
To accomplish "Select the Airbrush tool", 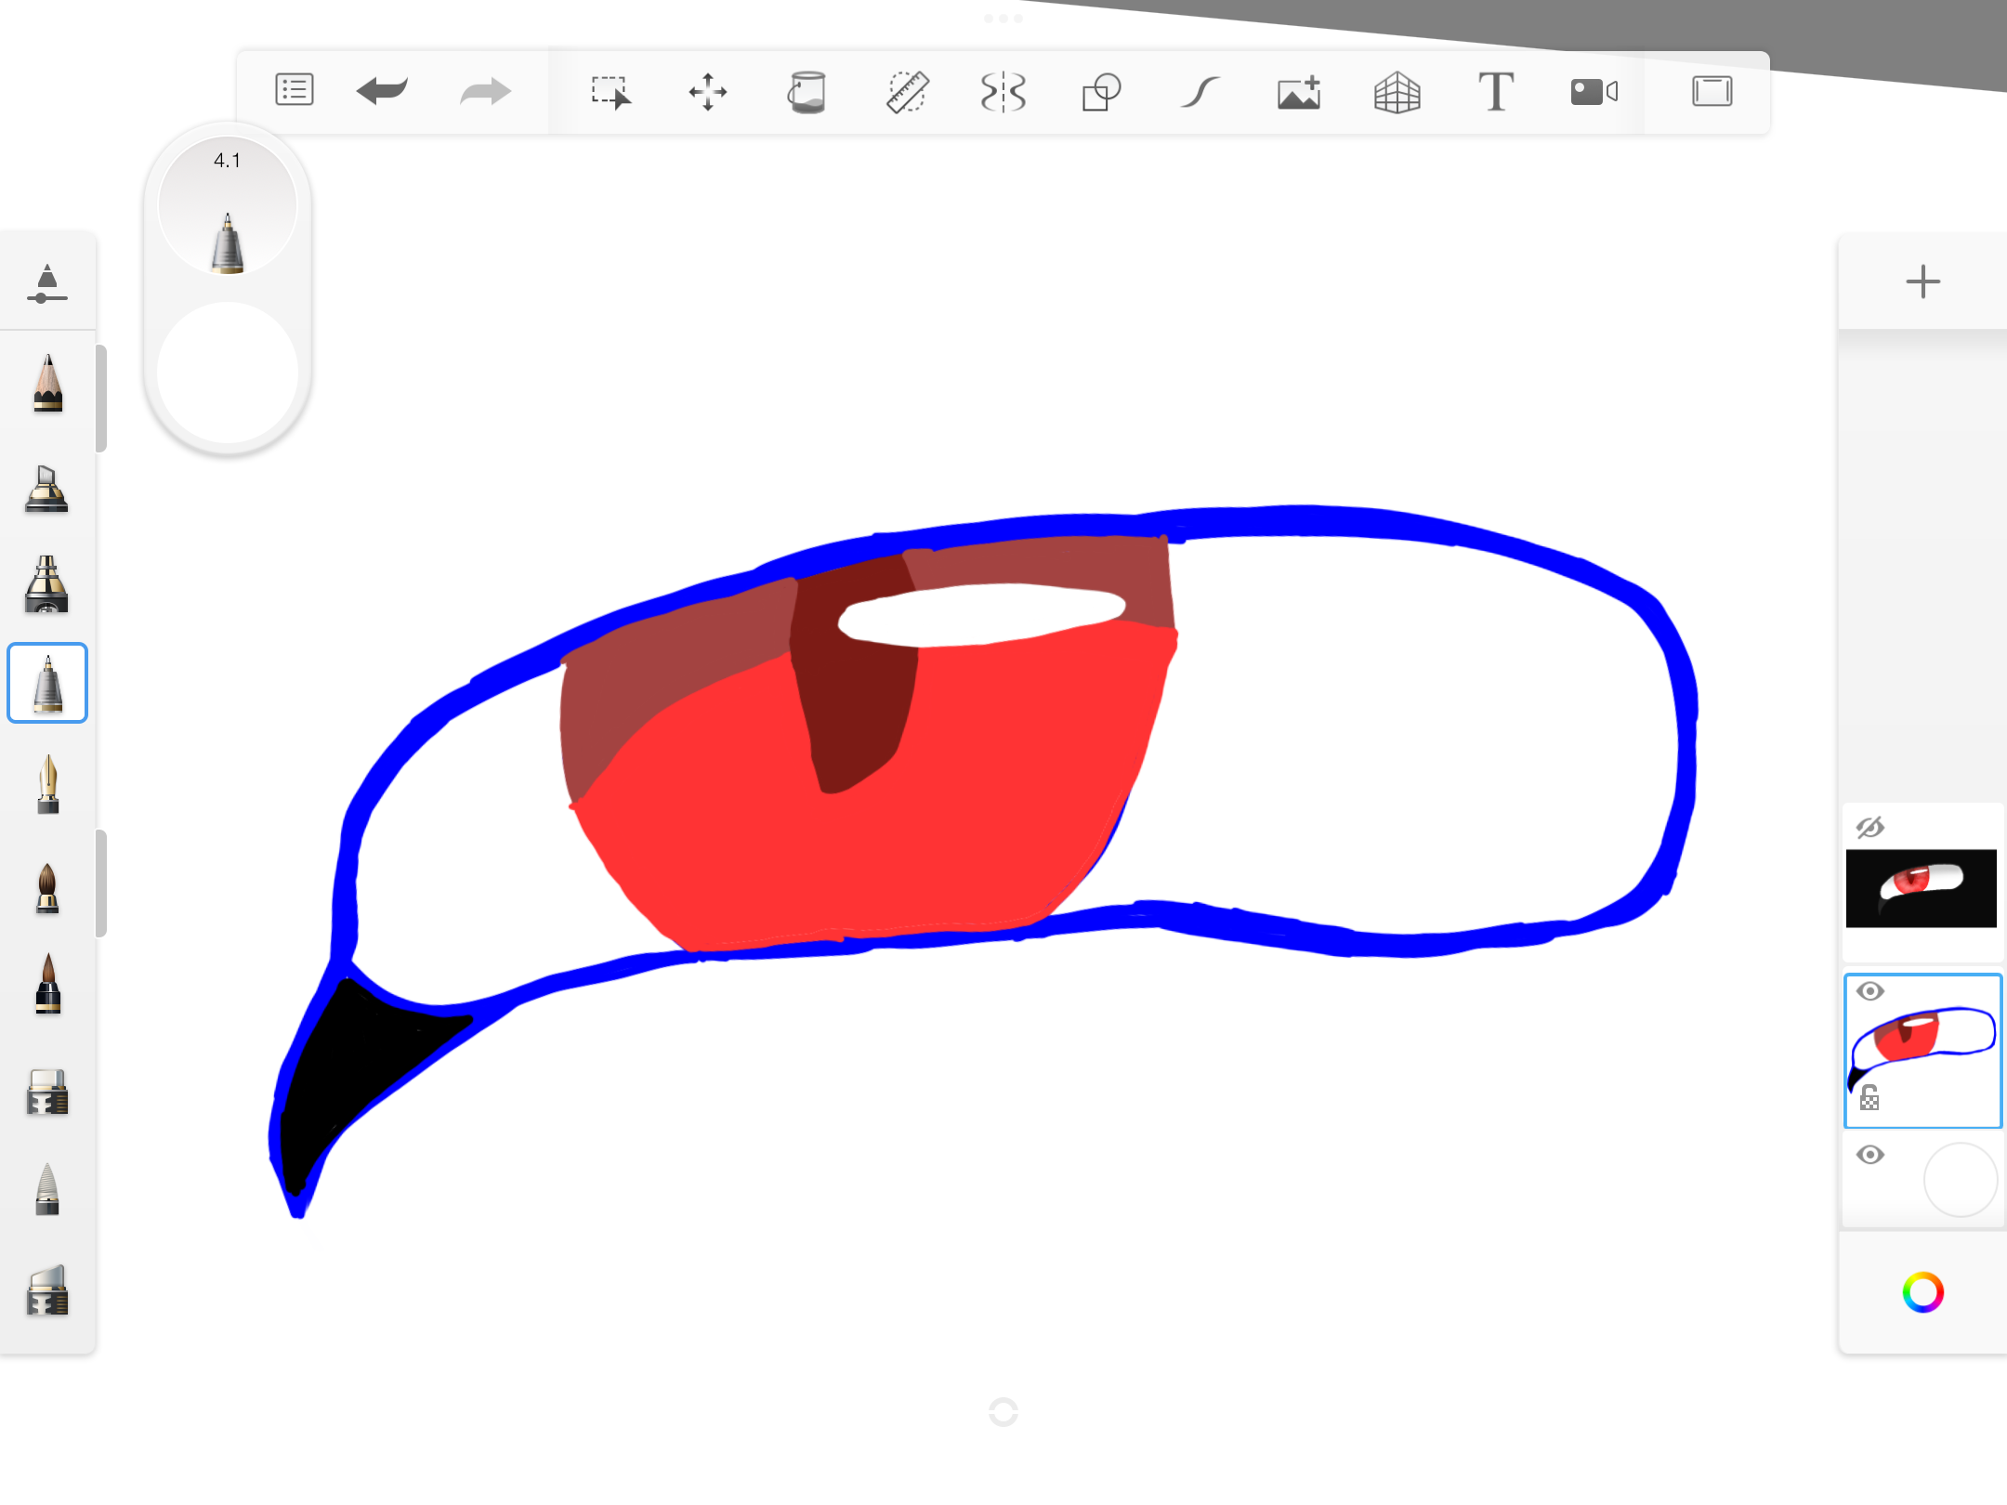I will pos(46,585).
